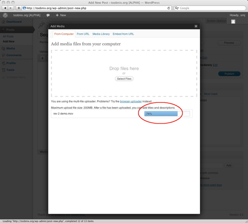Click the Drop files here area
Viewport: 248px width, 223px height.
pyautogui.click(x=124, y=73)
